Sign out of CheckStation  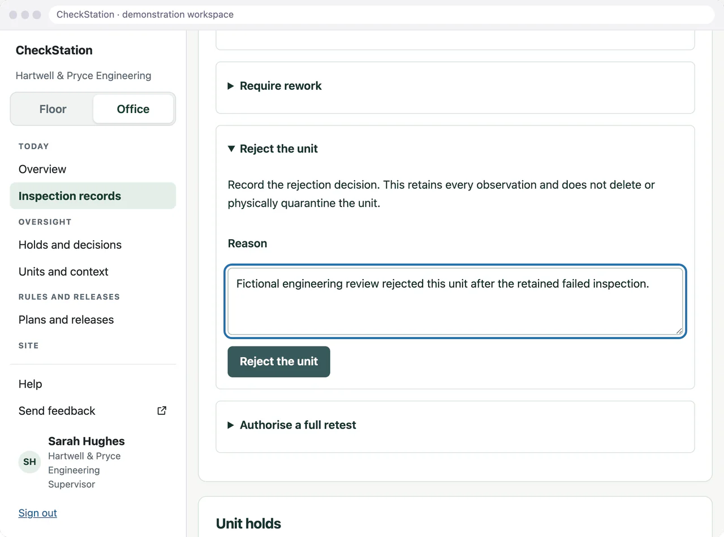(x=37, y=513)
